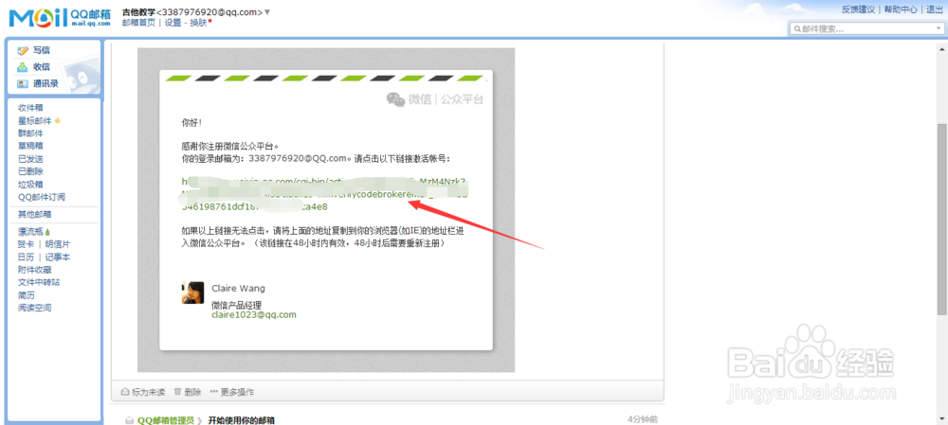The image size is (948, 425).
Task: Click the 通讯录 contacts icon
Action: 23,83
